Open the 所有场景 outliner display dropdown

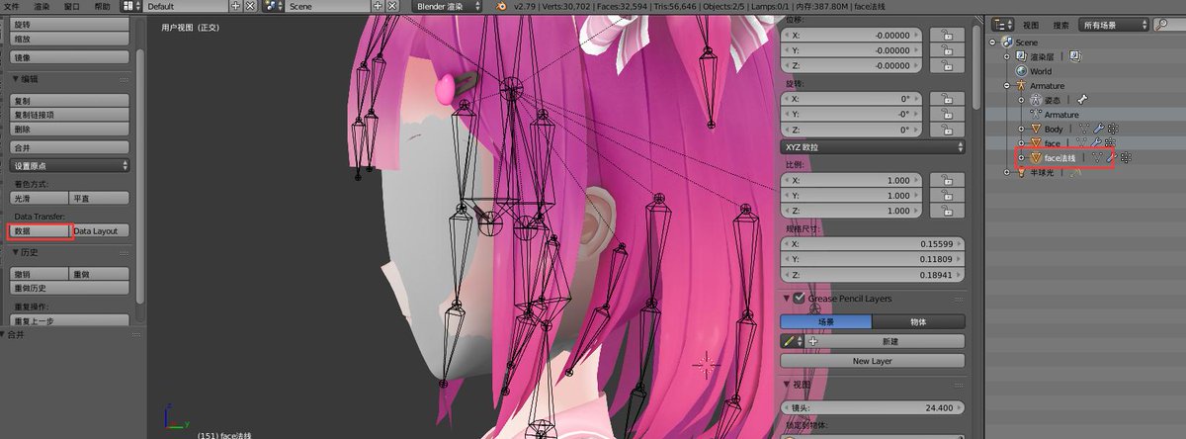(1112, 24)
